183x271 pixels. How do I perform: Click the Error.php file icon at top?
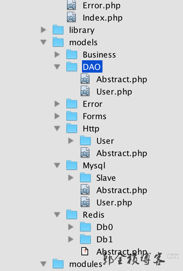(x=71, y=5)
